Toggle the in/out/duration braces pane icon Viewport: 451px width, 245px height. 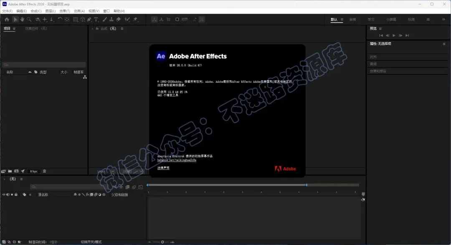pyautogui.click(x=14, y=242)
